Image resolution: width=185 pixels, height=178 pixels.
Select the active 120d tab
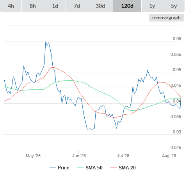pyautogui.click(x=127, y=6)
